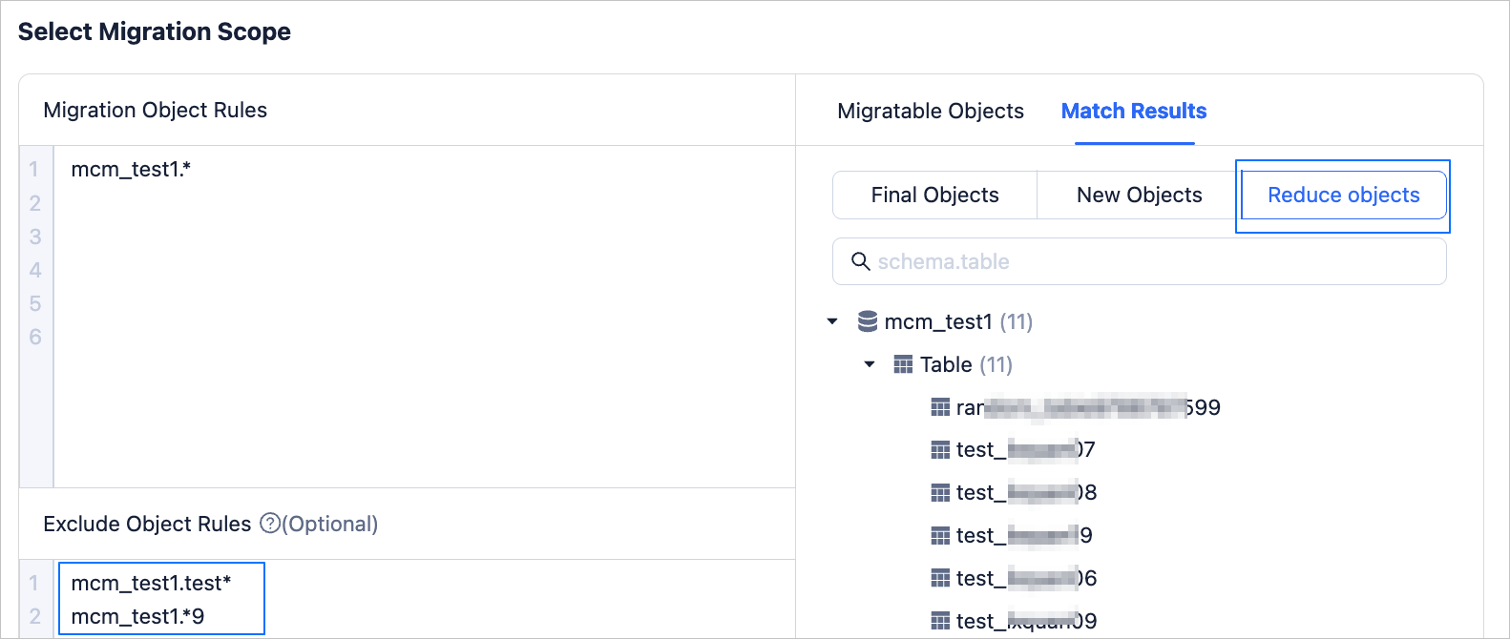Click the mcm_test1.*9 exclude rule line
The image size is (1510, 639).
pyautogui.click(x=137, y=616)
